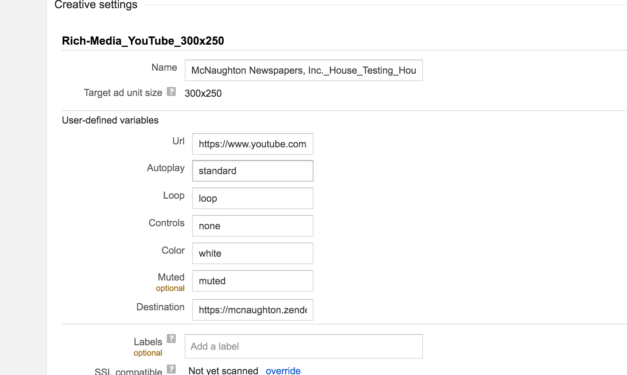Click the SSL compatible help icon
The image size is (627, 375).
click(171, 369)
